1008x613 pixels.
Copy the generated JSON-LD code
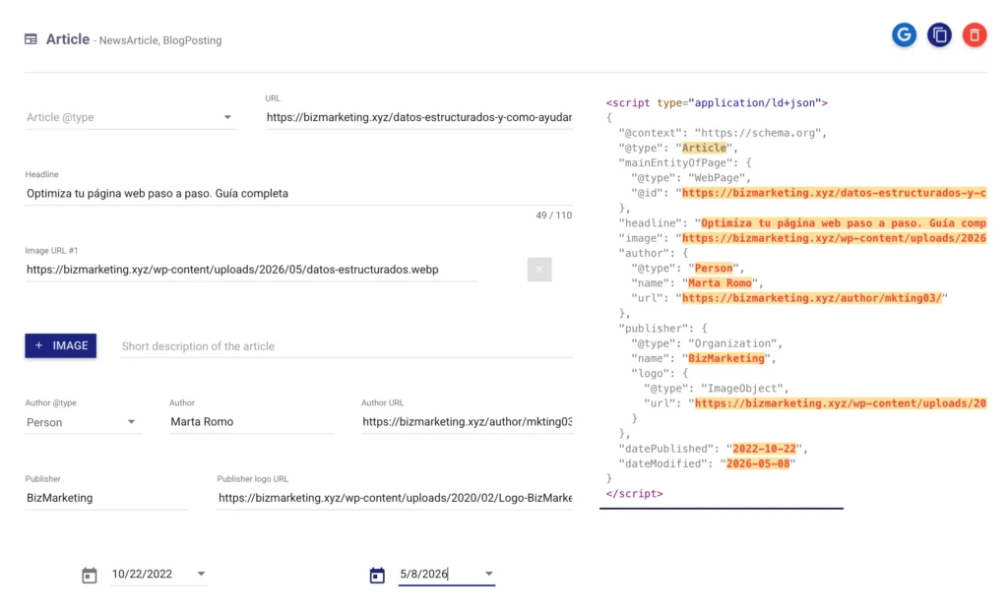[939, 34]
